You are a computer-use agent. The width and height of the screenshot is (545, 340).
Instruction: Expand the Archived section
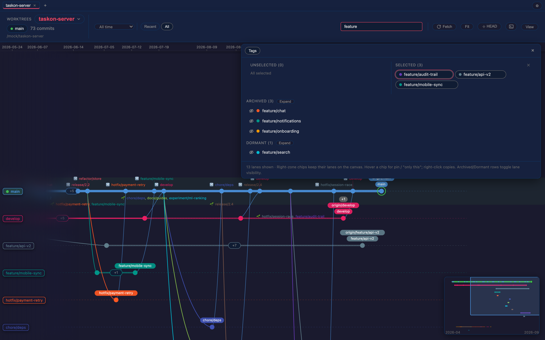pos(285,101)
